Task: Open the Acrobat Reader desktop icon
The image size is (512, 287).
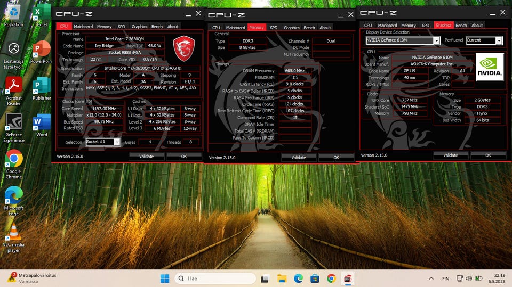Action: tap(14, 92)
